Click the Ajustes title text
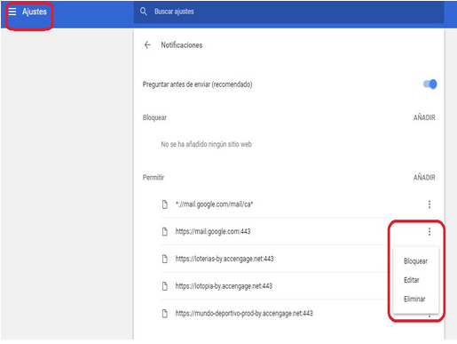Viewport: 457px width, 344px height. click(x=35, y=12)
